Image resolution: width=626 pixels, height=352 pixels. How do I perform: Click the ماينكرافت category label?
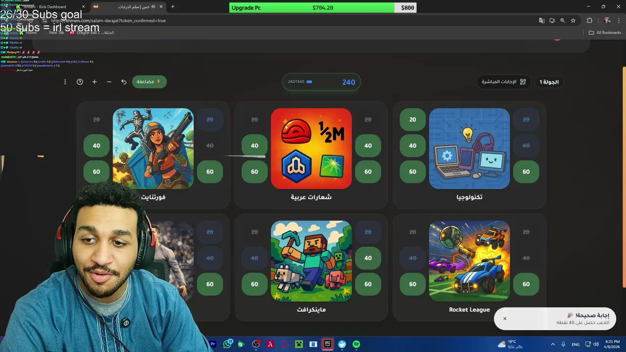pyautogui.click(x=311, y=309)
